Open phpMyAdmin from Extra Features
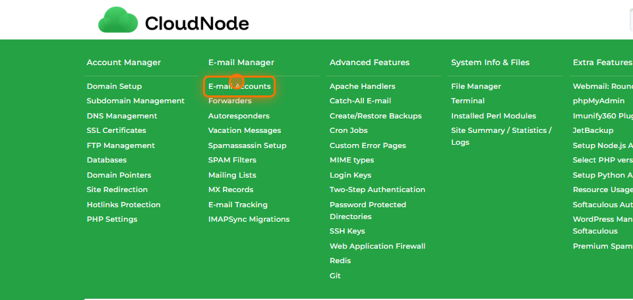 coord(598,101)
